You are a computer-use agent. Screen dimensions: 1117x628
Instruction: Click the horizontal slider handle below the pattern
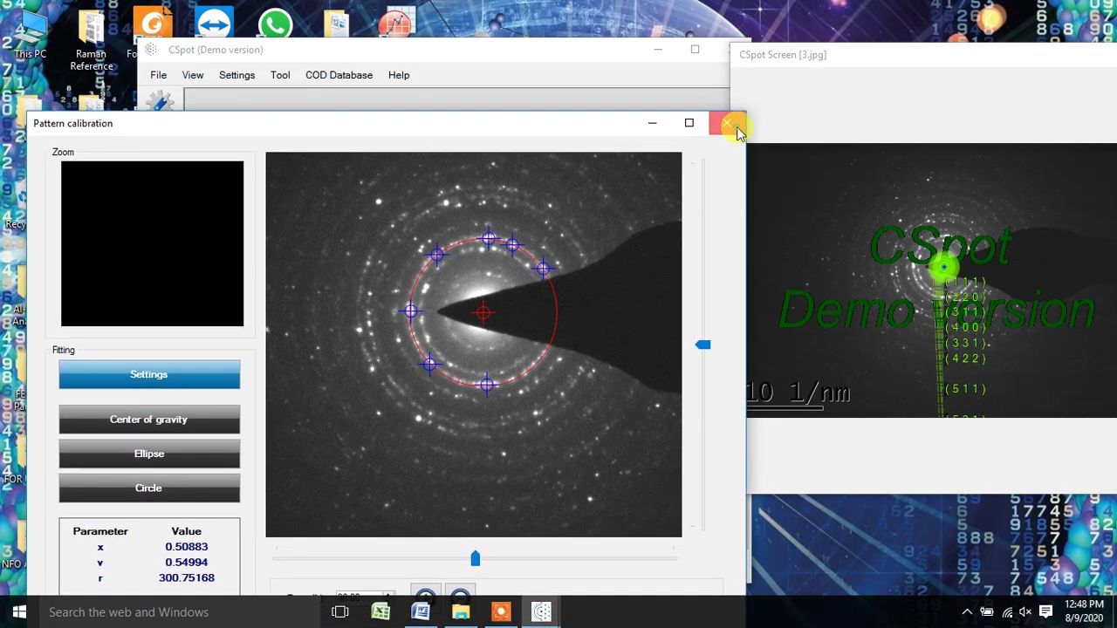(x=476, y=557)
